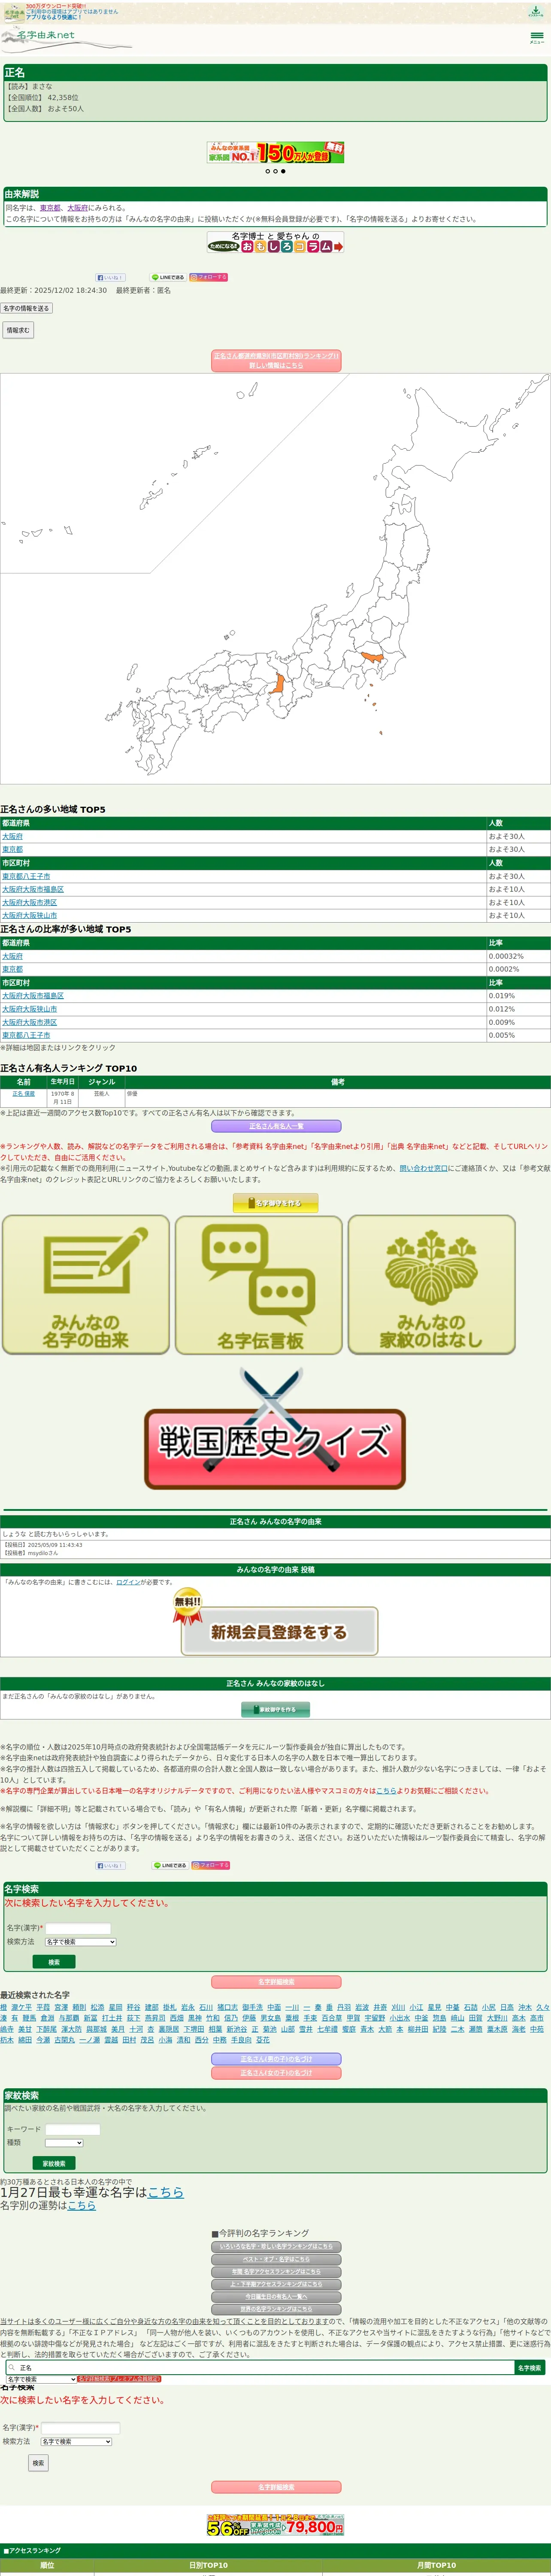
Task: Click the 世界の名字ランキングはこちら button
Action: pyautogui.click(x=276, y=2310)
